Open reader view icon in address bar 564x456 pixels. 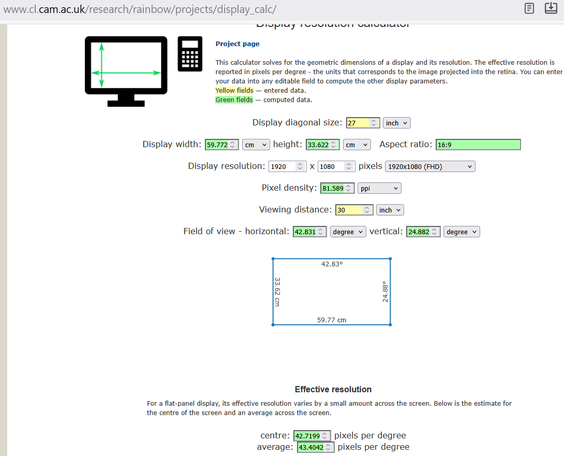[x=529, y=8]
